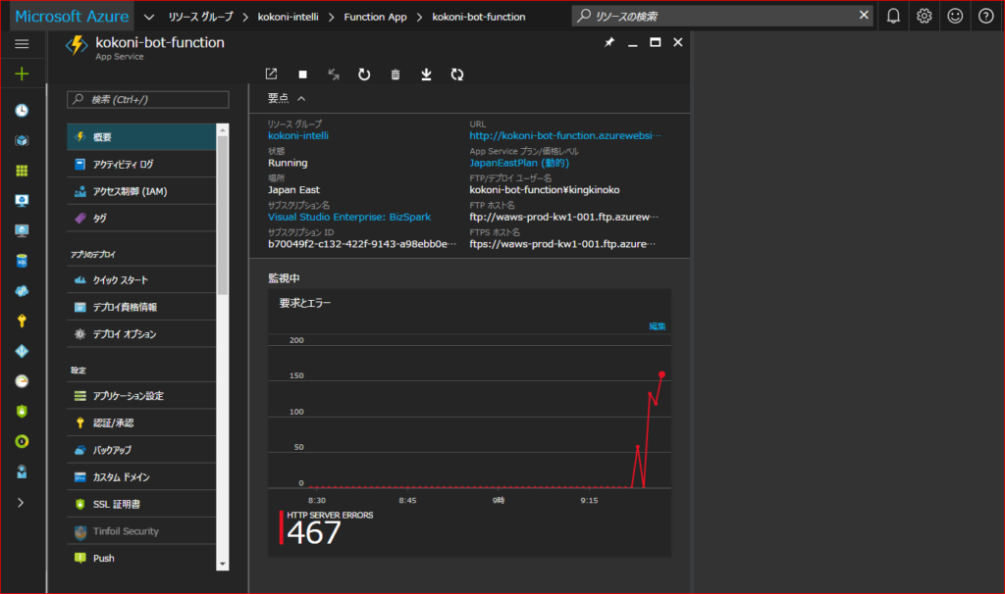
Task: Open アプリケーション設定 menu item
Action: (x=141, y=396)
